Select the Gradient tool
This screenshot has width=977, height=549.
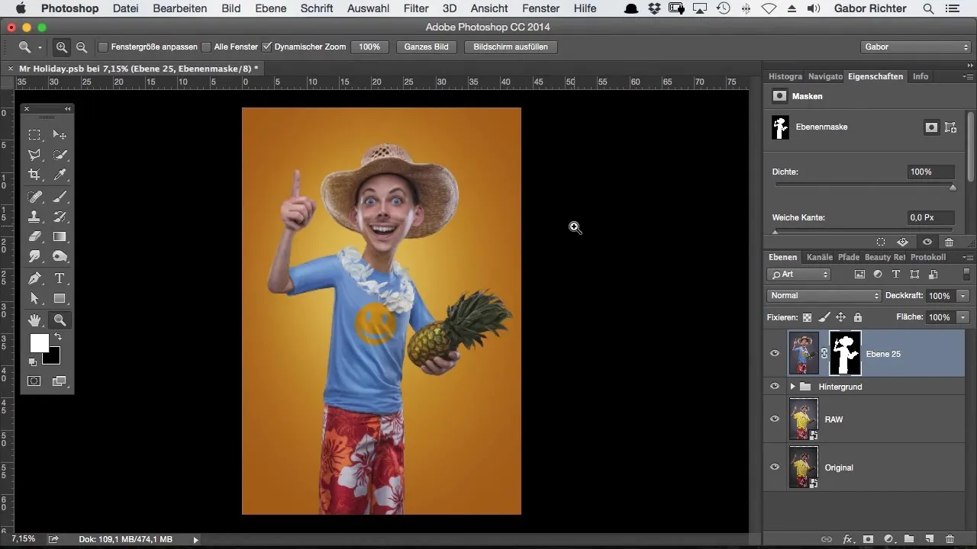tap(60, 236)
